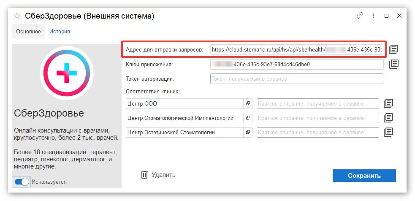Open the three-dots more actions menu
The height and width of the screenshot is (201, 415).
[373, 16]
